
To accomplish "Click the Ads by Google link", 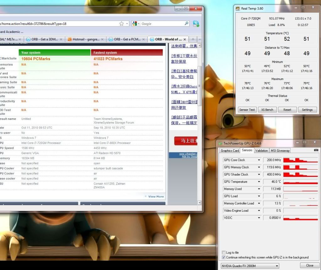I will [x=189, y=156].
